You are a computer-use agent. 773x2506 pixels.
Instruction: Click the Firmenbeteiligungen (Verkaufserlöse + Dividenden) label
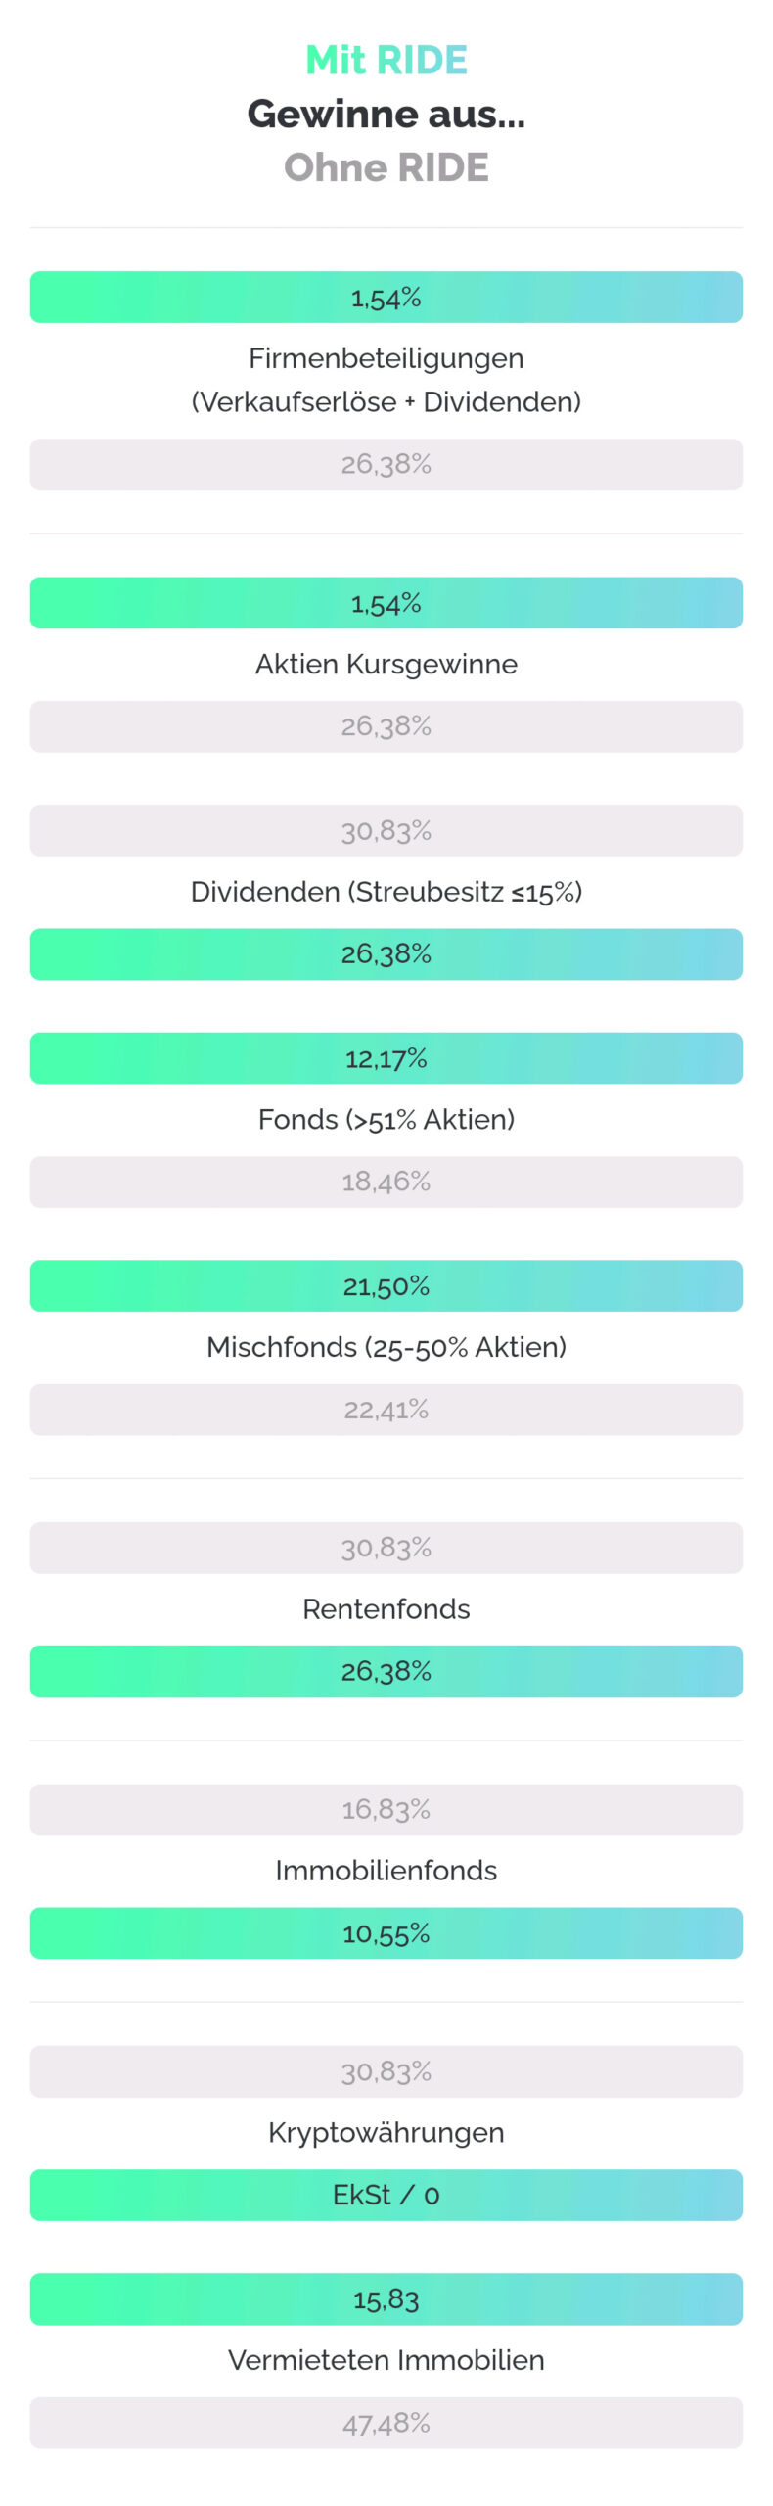[x=386, y=380]
